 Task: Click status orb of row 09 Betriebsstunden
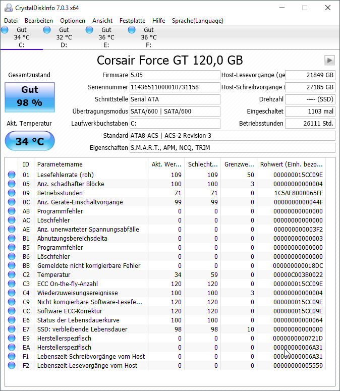point(12,193)
